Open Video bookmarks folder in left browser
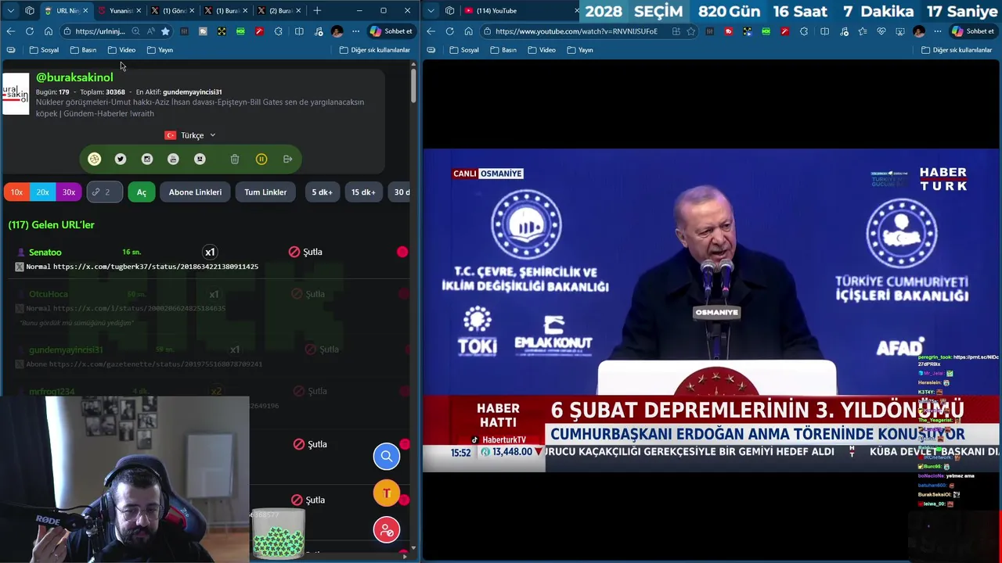Image resolution: width=1002 pixels, height=563 pixels. point(121,50)
